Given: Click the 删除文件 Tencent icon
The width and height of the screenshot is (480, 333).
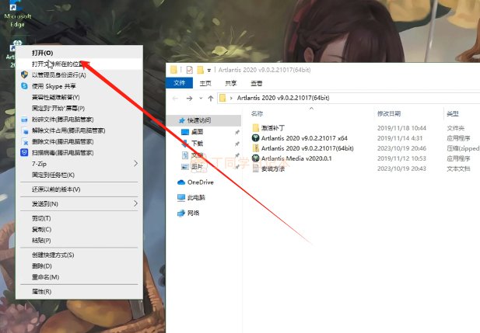Looking at the screenshot, I should coord(25,142).
